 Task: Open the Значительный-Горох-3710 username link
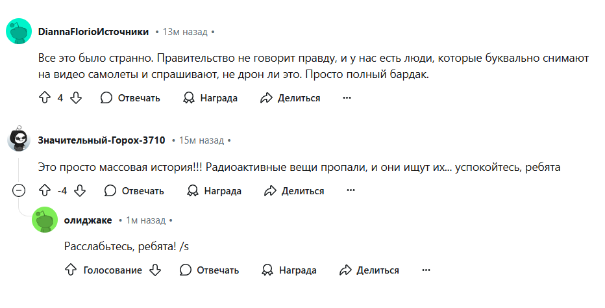(101, 140)
